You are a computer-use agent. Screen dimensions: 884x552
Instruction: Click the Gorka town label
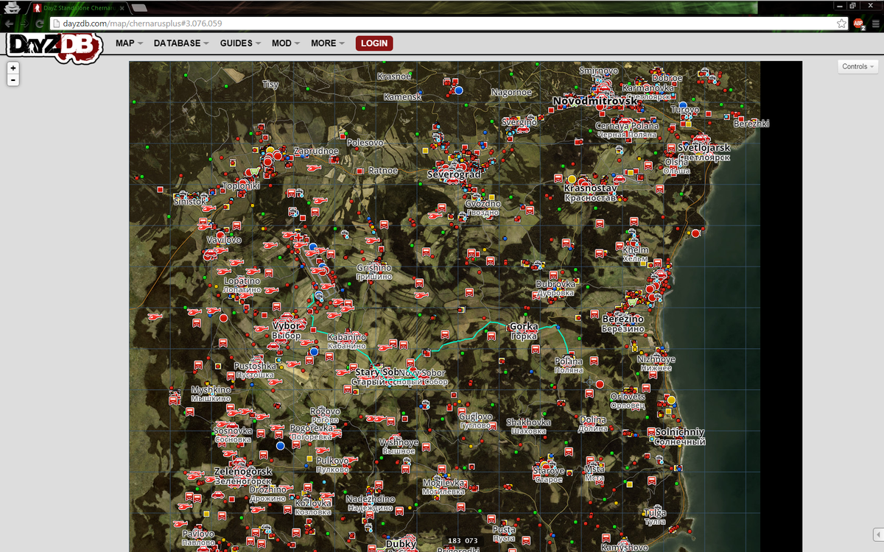(524, 327)
